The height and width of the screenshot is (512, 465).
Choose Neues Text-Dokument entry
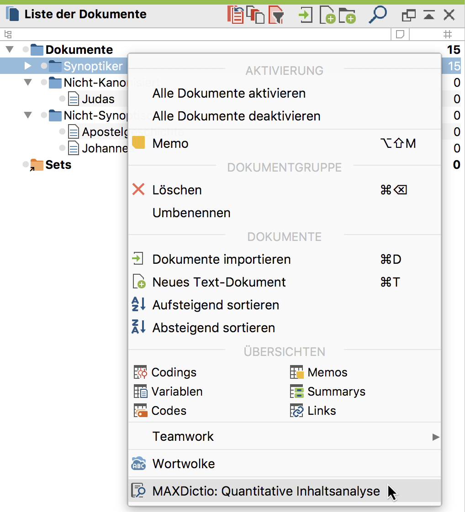pos(284,282)
